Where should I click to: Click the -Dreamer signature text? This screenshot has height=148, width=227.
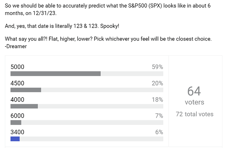coord(16,46)
